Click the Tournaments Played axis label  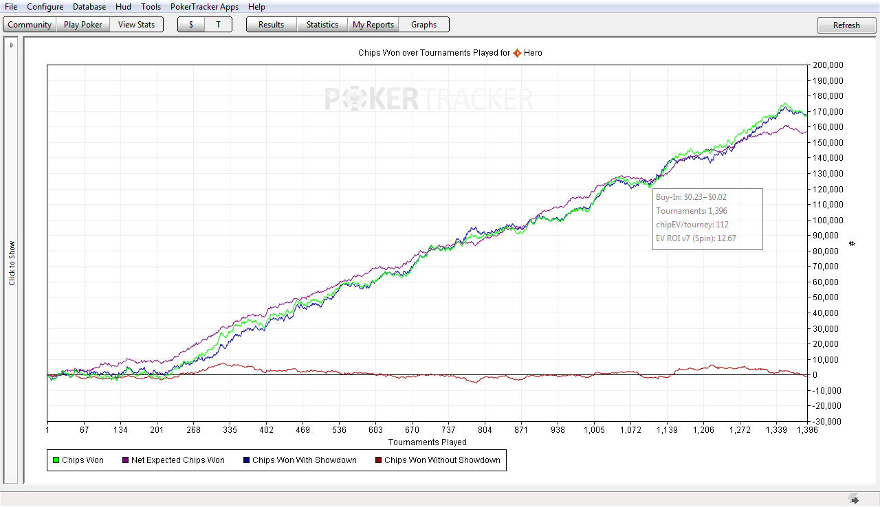coord(428,442)
